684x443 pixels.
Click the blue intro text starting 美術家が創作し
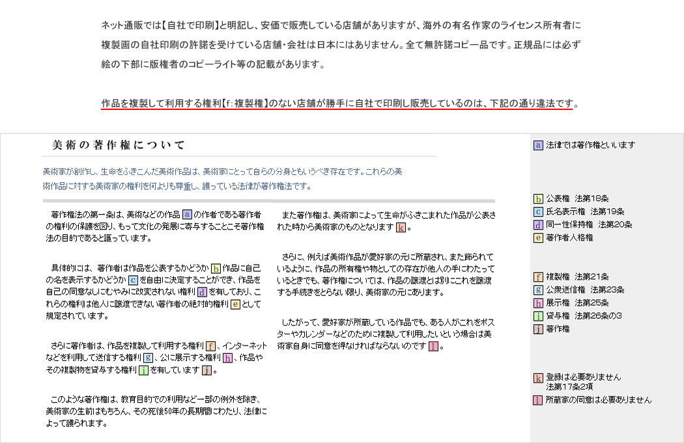tap(221, 172)
